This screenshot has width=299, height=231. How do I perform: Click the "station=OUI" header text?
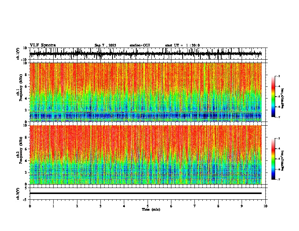140,45
